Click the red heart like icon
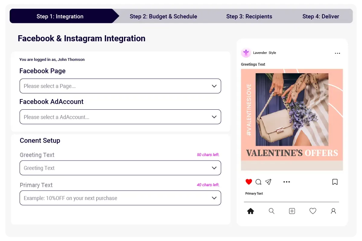The width and height of the screenshot is (362, 241). click(249, 182)
